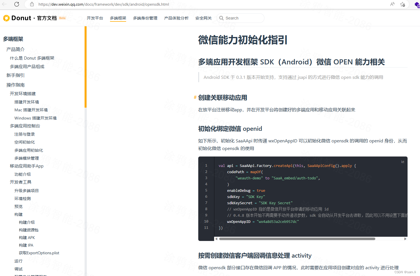Viewport: 420px width, 276px height.
Task: Click the sidebar vertical scrollbar thumb
Action: (85, 67)
